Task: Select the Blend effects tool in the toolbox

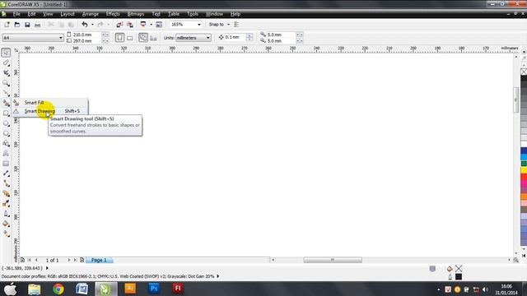Action: (x=6, y=194)
